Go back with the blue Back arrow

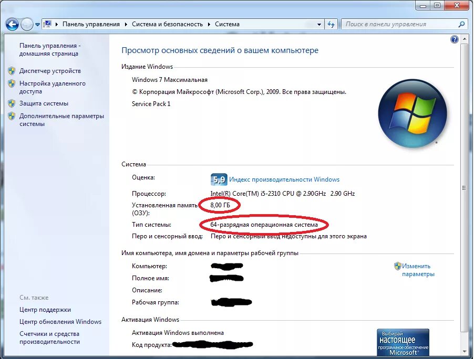(x=12, y=24)
